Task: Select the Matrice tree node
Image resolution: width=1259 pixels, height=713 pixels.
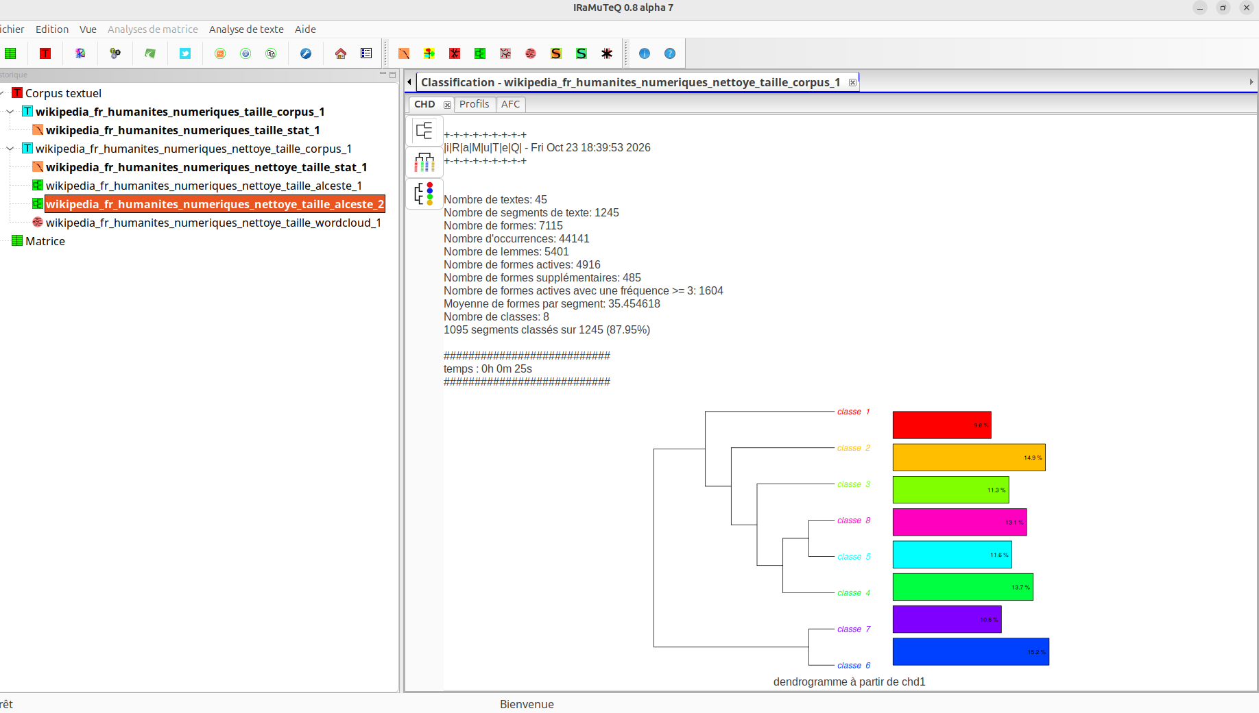Action: 45,241
